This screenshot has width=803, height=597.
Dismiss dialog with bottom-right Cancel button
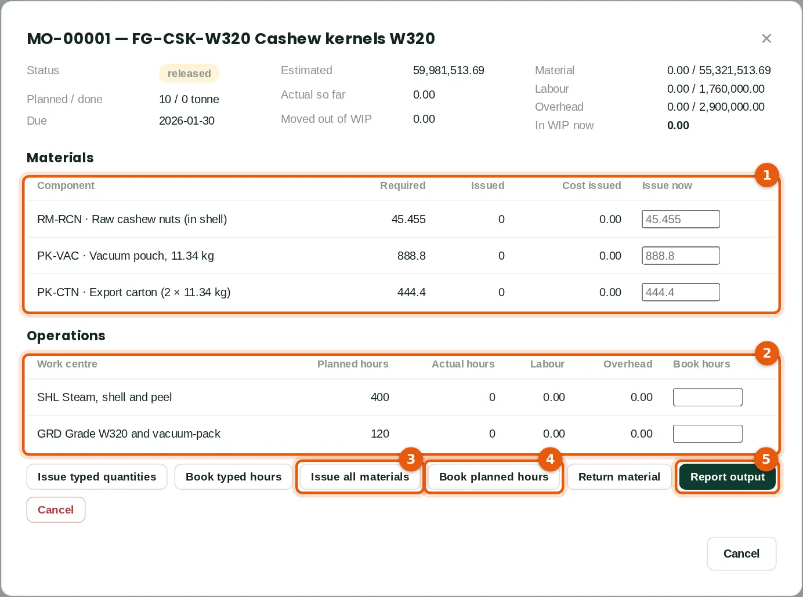741,554
